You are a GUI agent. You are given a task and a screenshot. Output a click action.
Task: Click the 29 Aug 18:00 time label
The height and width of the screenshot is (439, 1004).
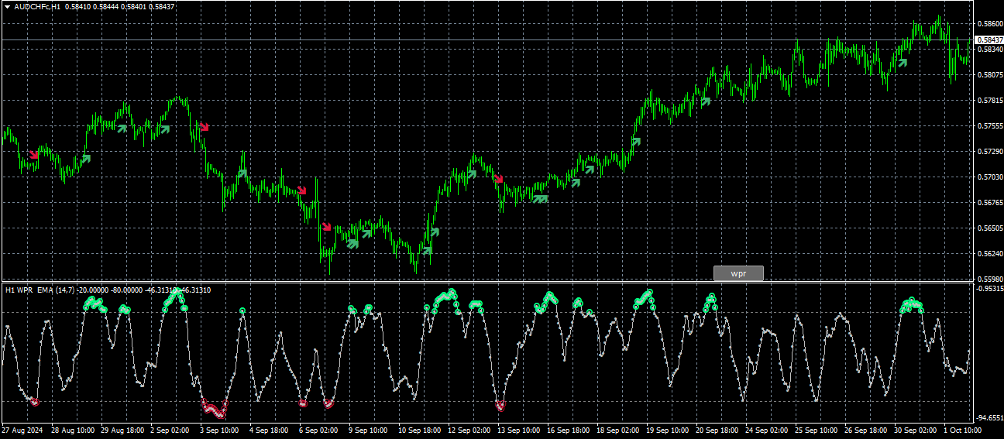[122, 430]
